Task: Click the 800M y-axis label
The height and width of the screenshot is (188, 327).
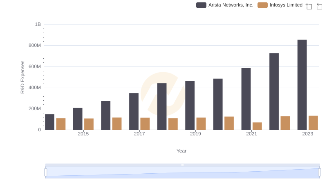Action: pyautogui.click(x=35, y=45)
